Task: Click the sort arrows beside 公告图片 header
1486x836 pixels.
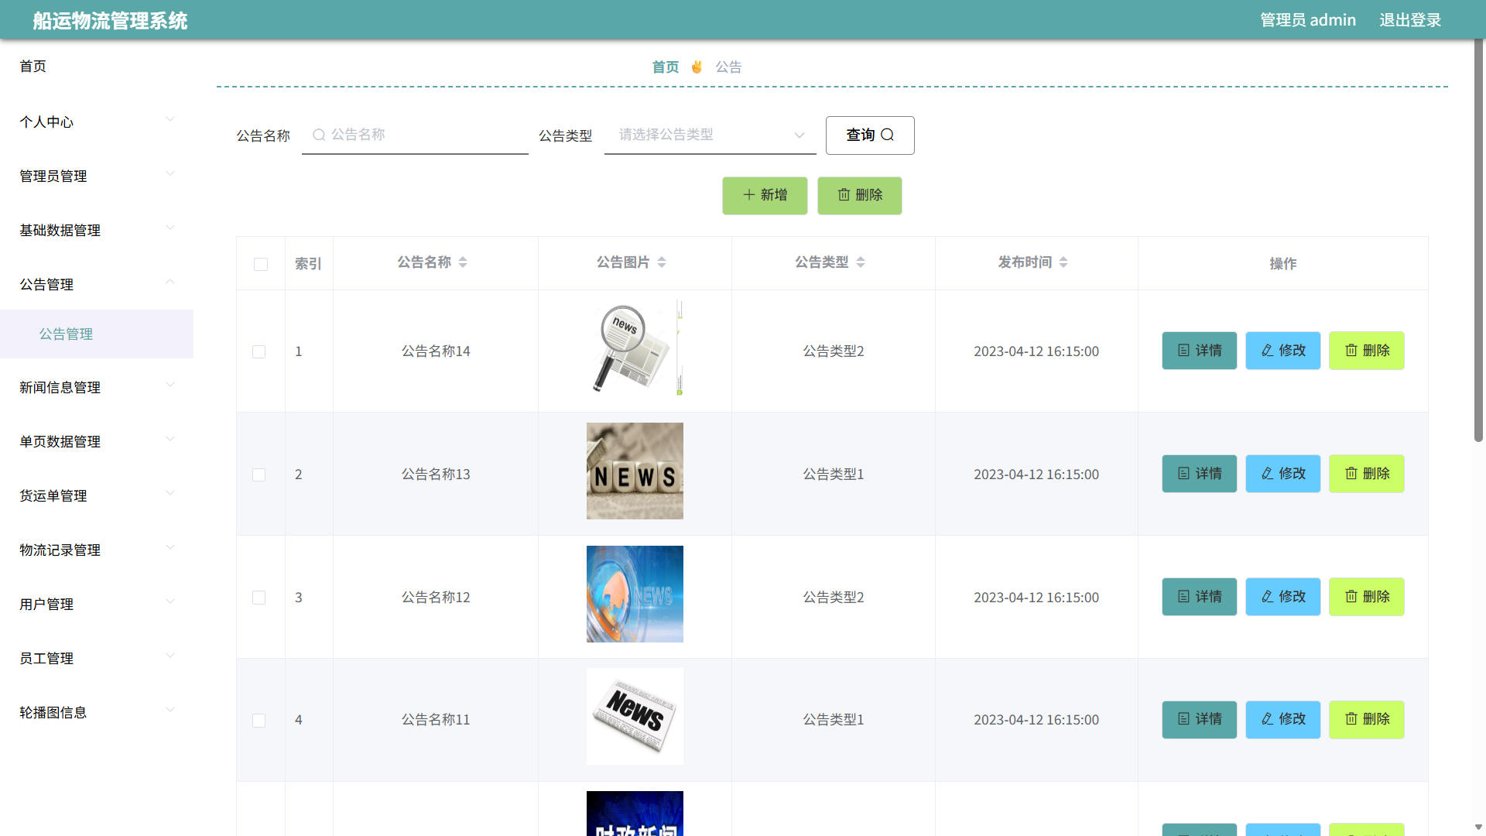Action: 662,262
